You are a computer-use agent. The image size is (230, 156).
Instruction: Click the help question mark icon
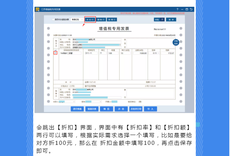[177, 9]
